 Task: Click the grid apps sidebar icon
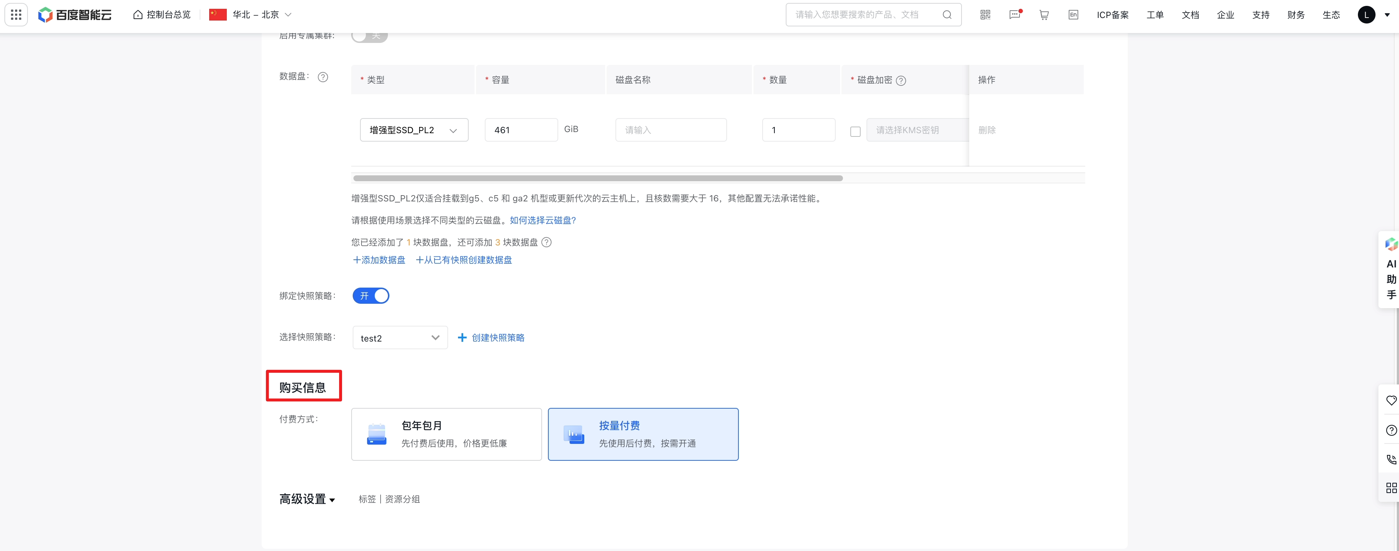point(1391,488)
